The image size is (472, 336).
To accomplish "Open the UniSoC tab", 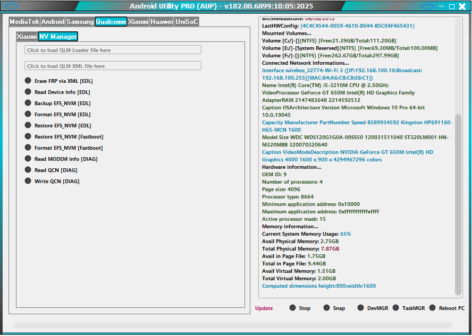I will [x=187, y=22].
